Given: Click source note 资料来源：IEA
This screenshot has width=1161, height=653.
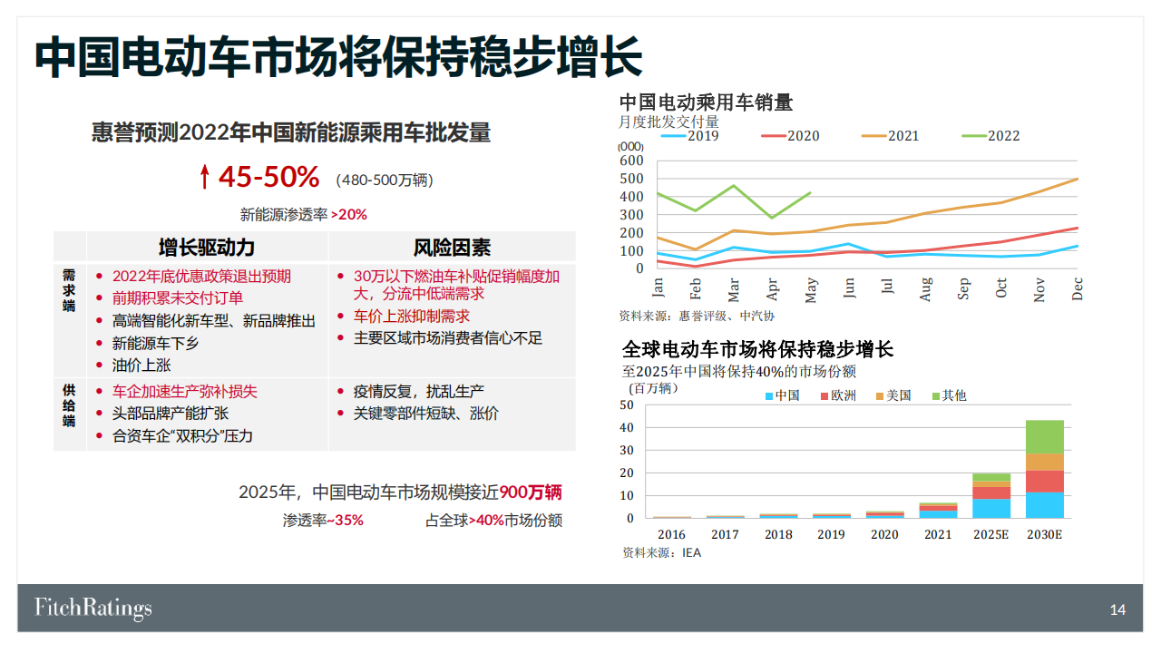Looking at the screenshot, I should (x=661, y=552).
